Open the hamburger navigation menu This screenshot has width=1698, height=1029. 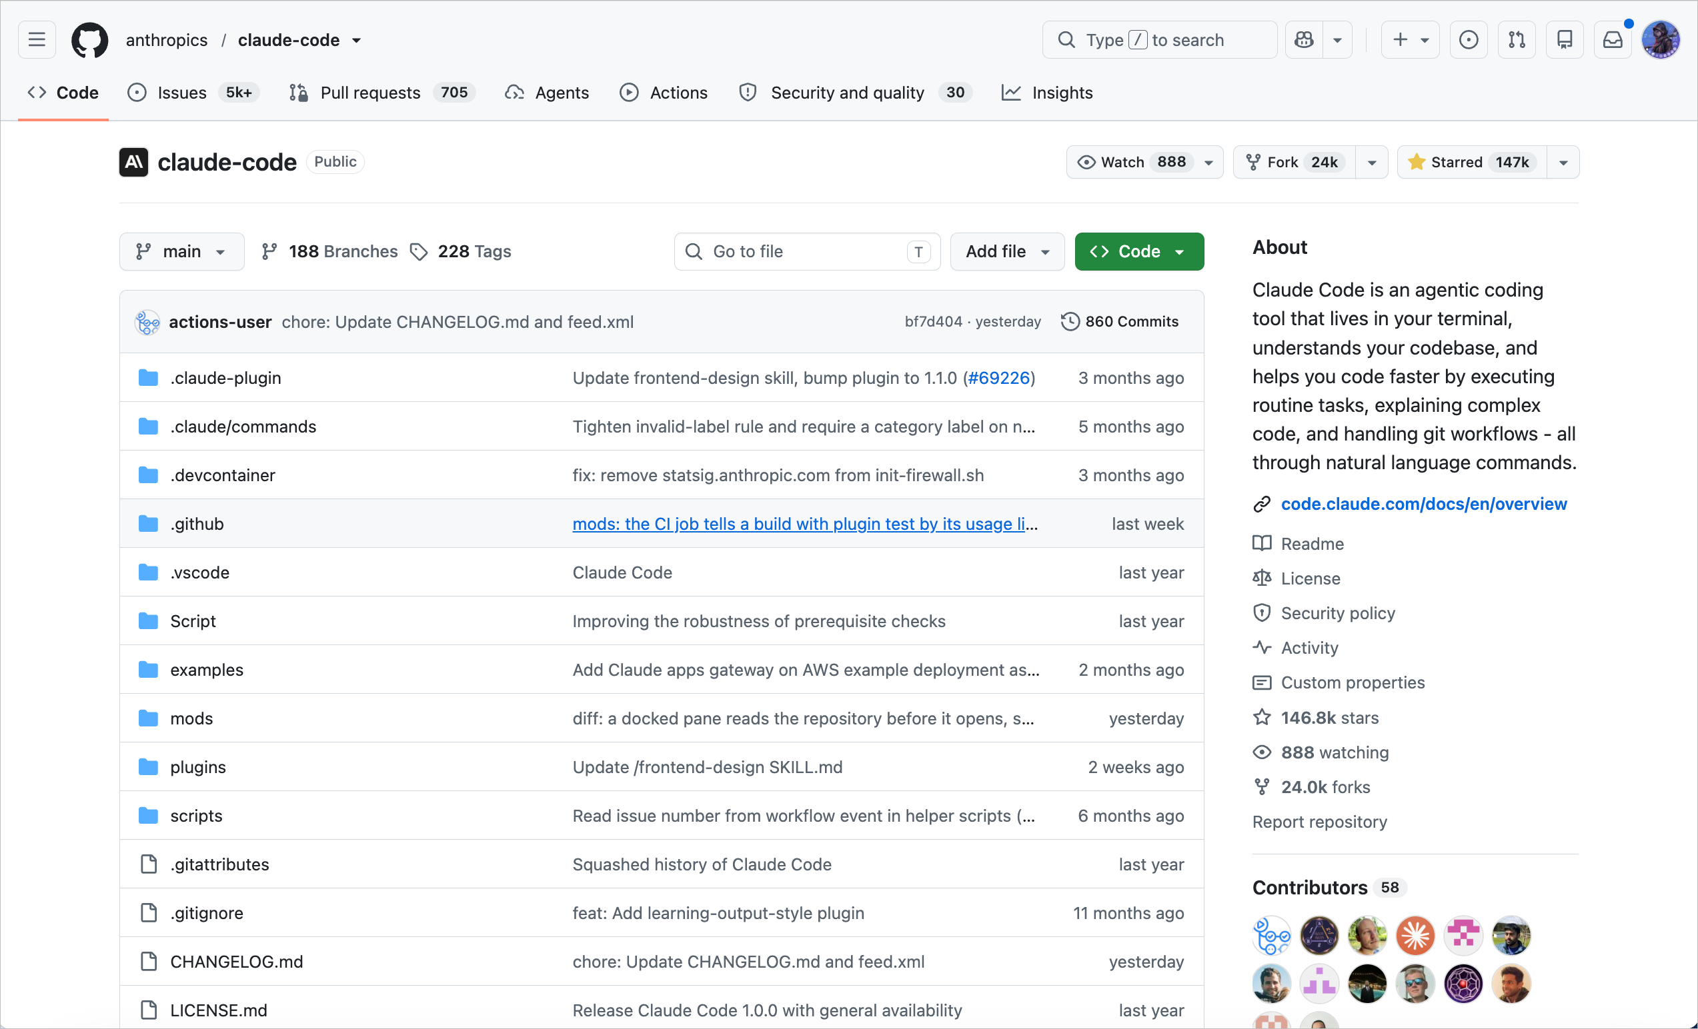coord(37,40)
